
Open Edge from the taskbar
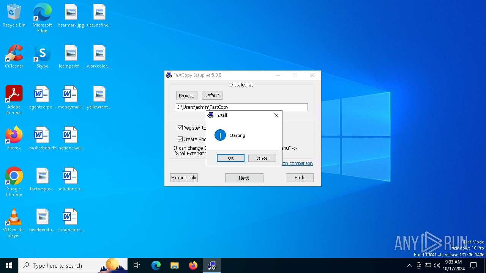pyautogui.click(x=156, y=265)
